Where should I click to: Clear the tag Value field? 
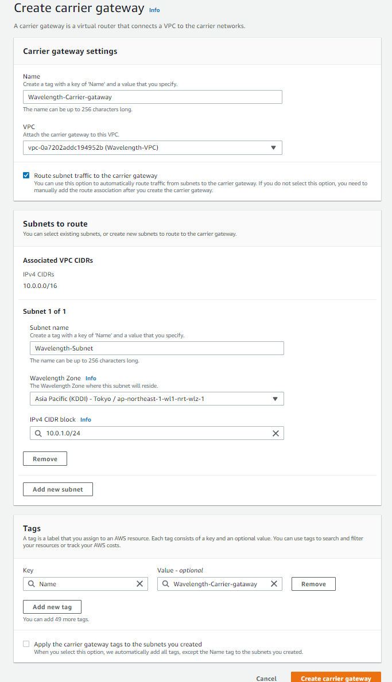(x=274, y=584)
